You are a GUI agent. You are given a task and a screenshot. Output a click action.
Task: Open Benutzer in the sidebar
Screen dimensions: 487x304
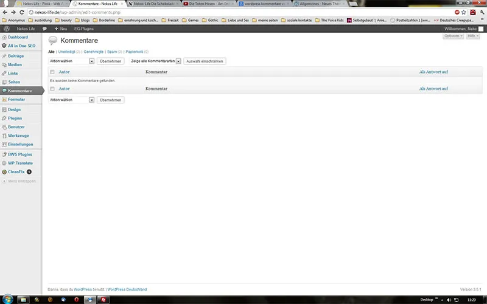point(16,127)
